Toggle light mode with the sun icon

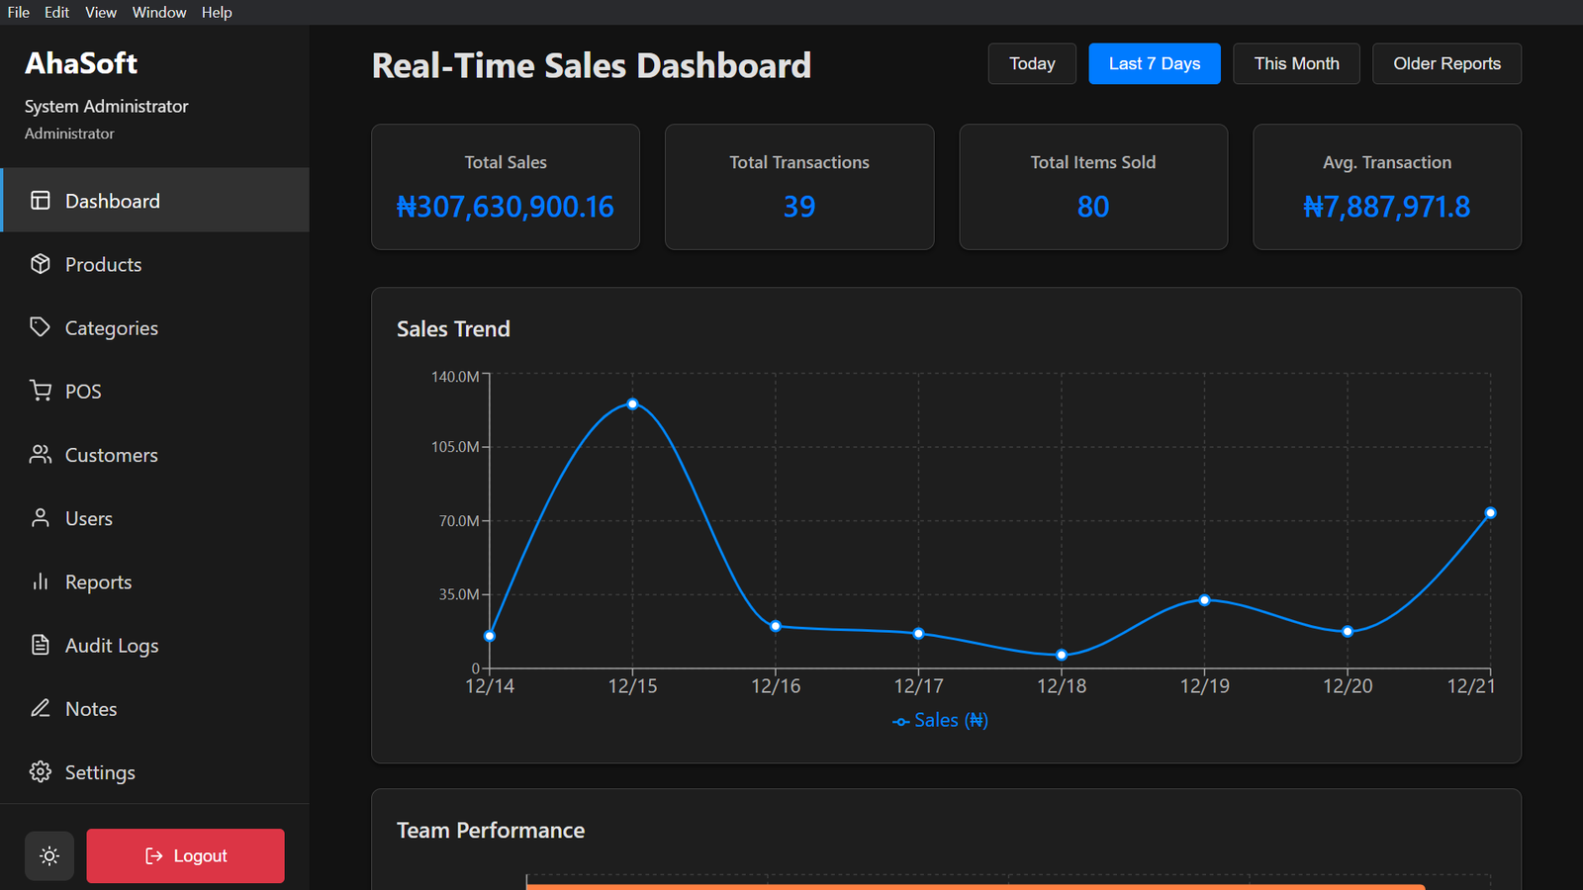tap(49, 855)
